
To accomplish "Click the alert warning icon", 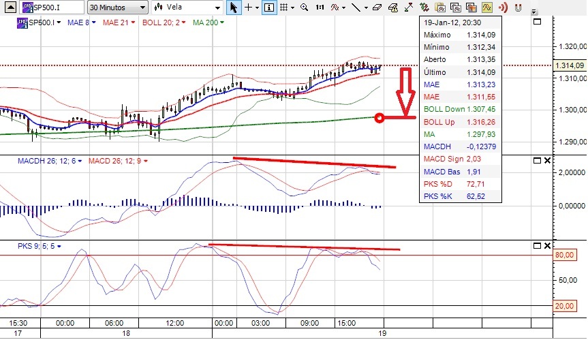I will click(392, 7).
